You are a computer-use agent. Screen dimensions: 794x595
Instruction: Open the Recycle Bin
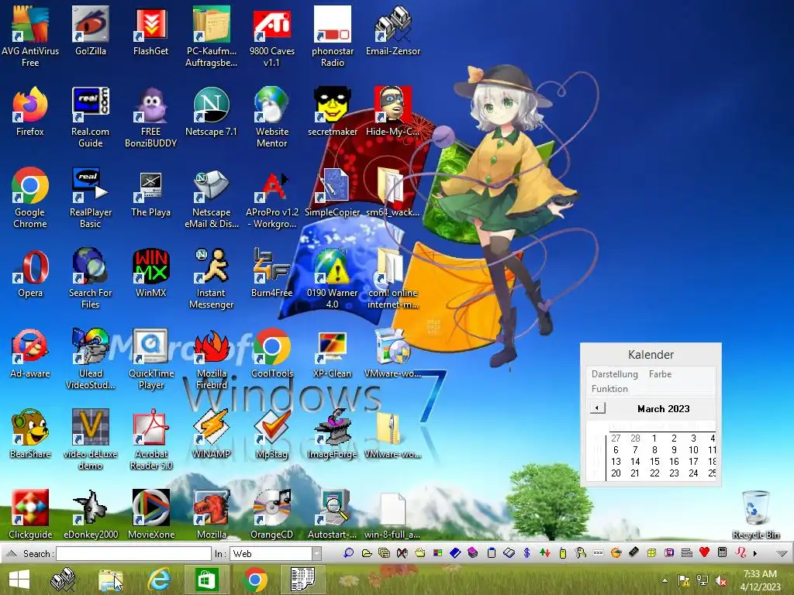(x=755, y=514)
